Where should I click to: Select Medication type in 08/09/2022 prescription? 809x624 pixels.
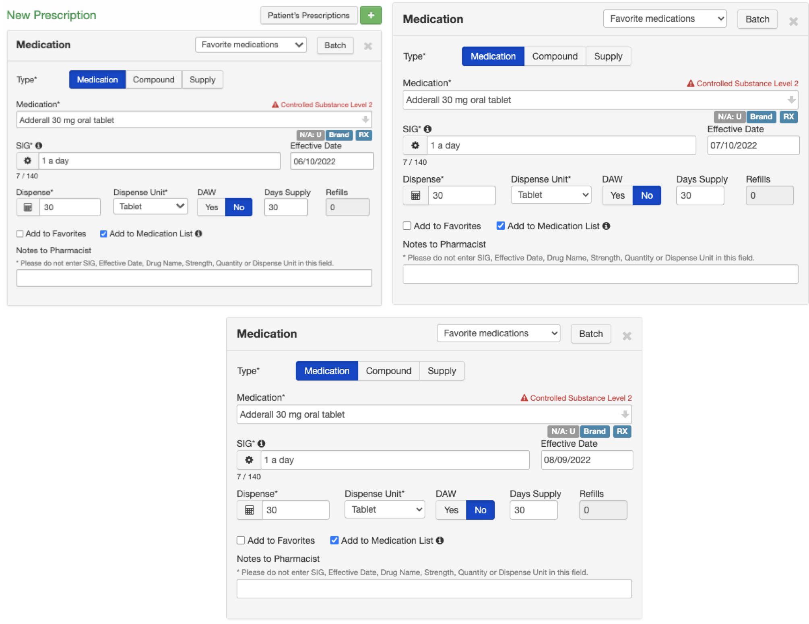coord(327,371)
